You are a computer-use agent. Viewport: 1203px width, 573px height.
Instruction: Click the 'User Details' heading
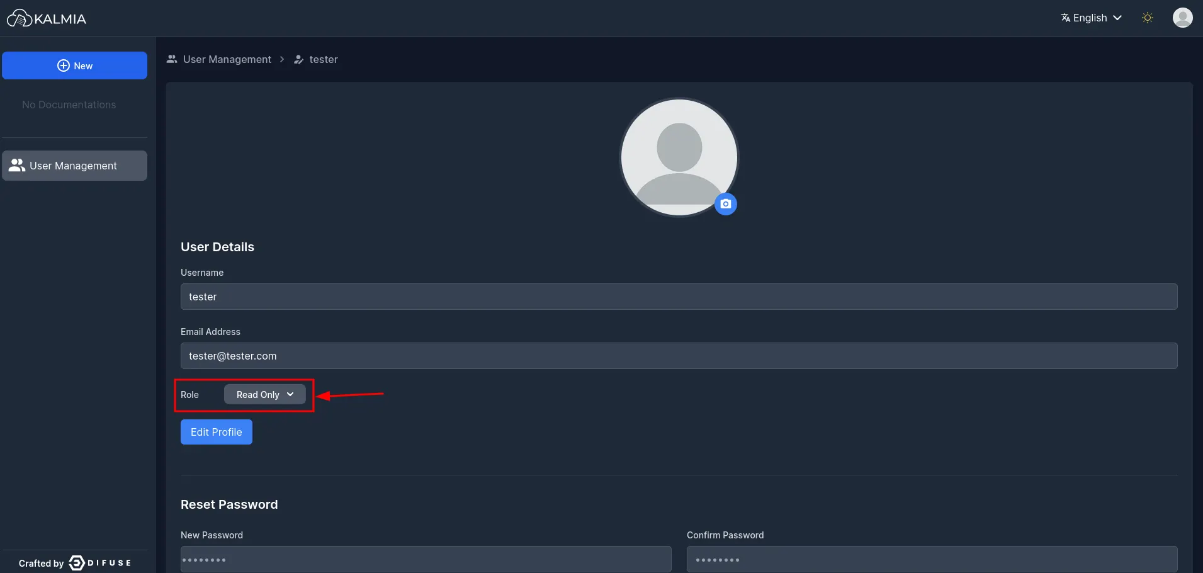[x=217, y=247]
